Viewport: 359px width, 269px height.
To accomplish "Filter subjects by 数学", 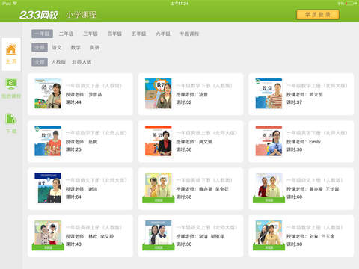I will (76, 47).
